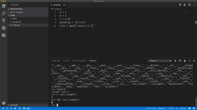Click the branch icon in status bar
The height and width of the screenshot is (110, 197).
[x=11, y=108]
